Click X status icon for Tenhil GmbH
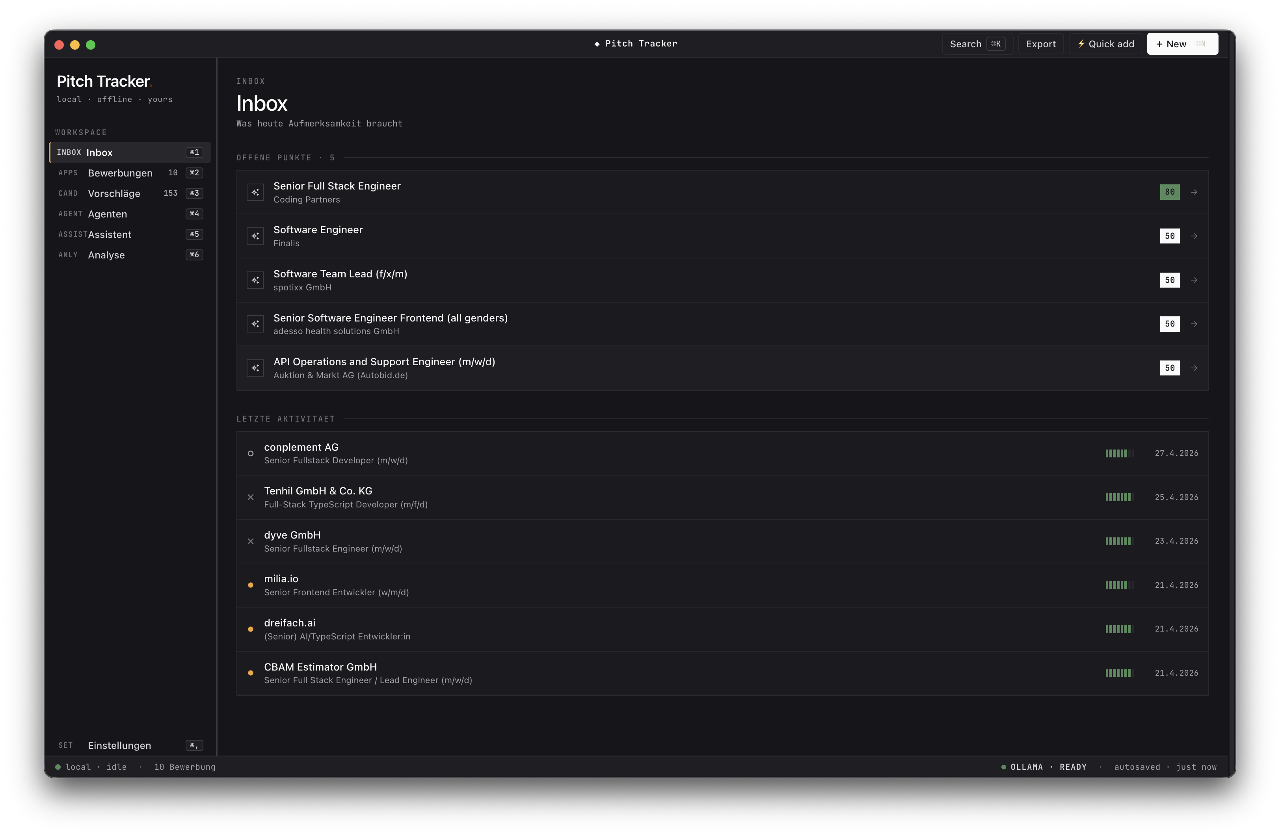Image resolution: width=1280 pixels, height=836 pixels. point(251,497)
